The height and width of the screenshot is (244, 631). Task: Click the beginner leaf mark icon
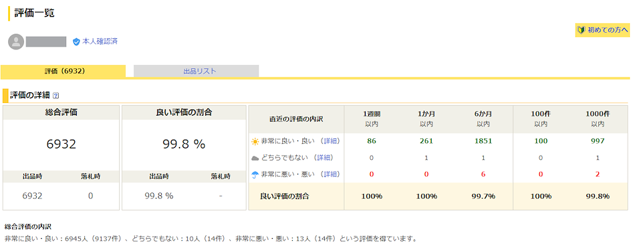pos(581,30)
